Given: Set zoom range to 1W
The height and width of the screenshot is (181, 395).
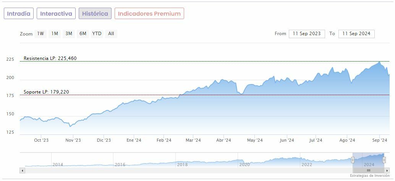Looking at the screenshot, I should 40,34.
